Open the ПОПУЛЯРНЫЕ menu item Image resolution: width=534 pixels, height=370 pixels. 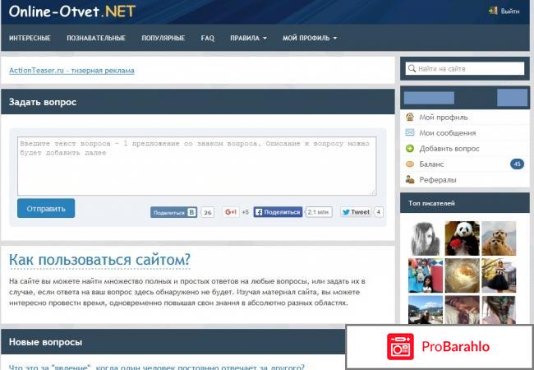click(x=163, y=38)
